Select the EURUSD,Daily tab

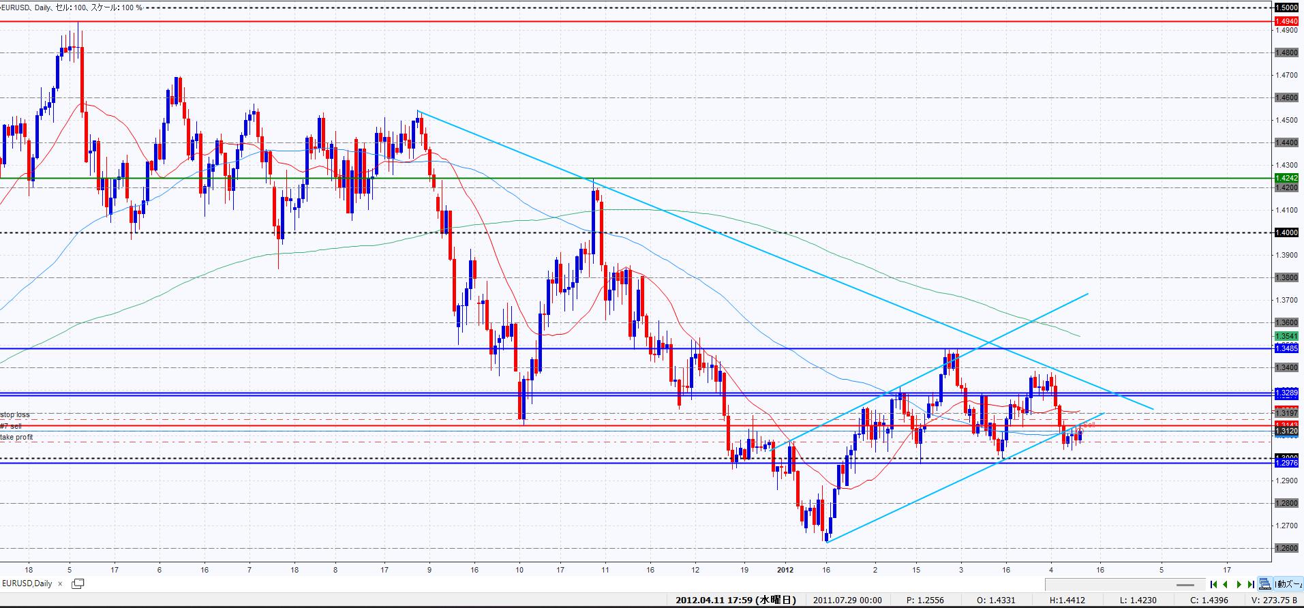pyautogui.click(x=27, y=583)
